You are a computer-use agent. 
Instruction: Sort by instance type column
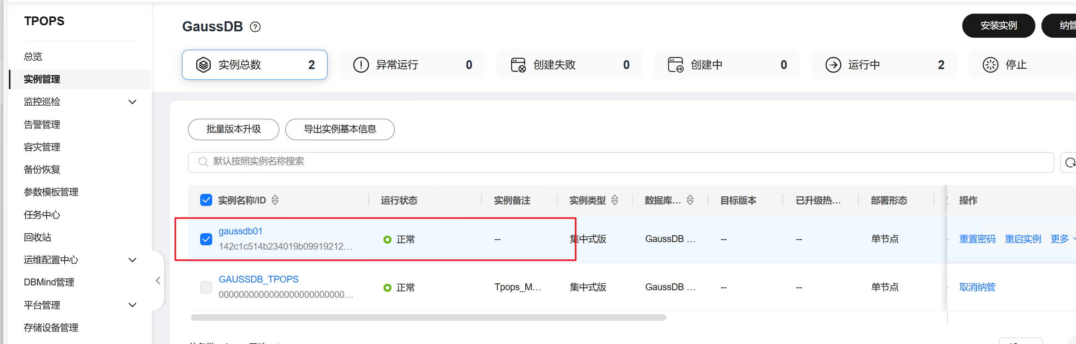coord(615,200)
